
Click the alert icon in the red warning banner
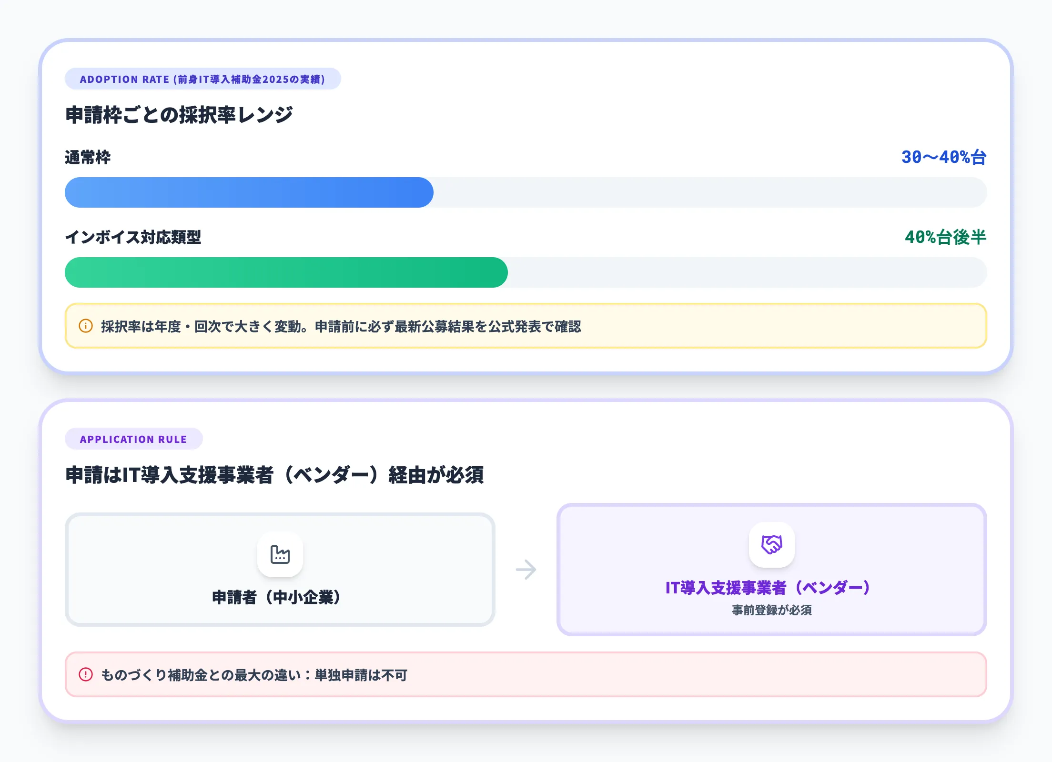(85, 674)
